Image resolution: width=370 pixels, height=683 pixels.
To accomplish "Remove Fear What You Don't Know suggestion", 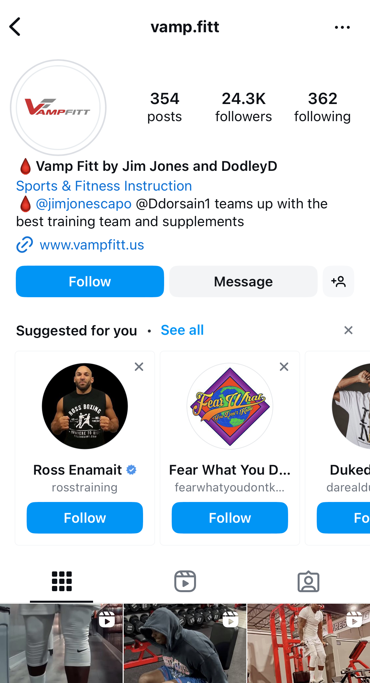I will 284,367.
